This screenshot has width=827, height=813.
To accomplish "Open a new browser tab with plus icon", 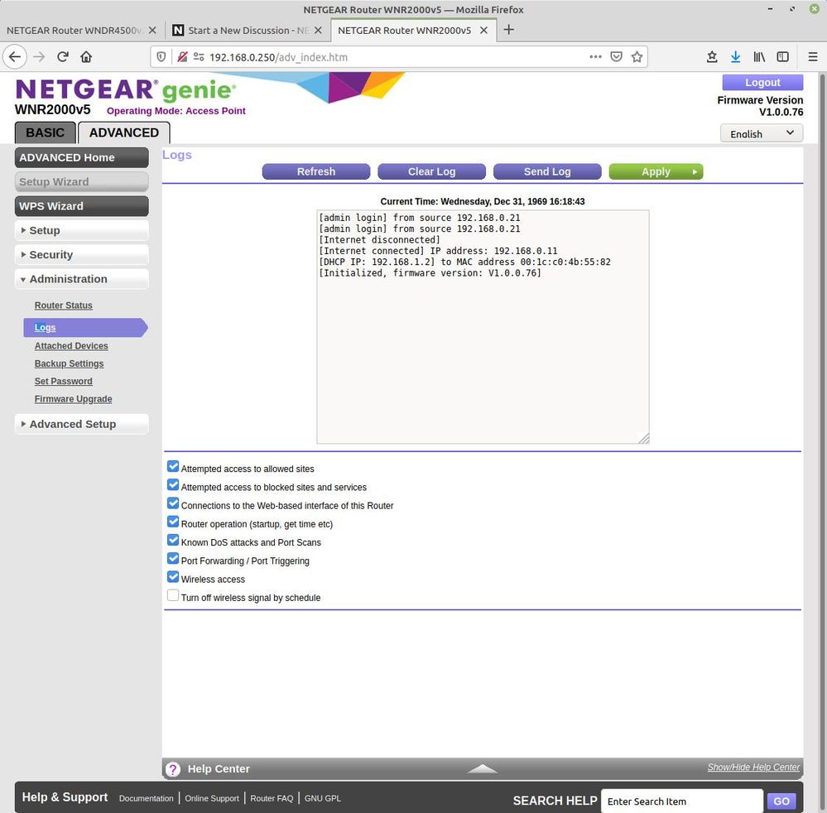I will click(x=509, y=30).
